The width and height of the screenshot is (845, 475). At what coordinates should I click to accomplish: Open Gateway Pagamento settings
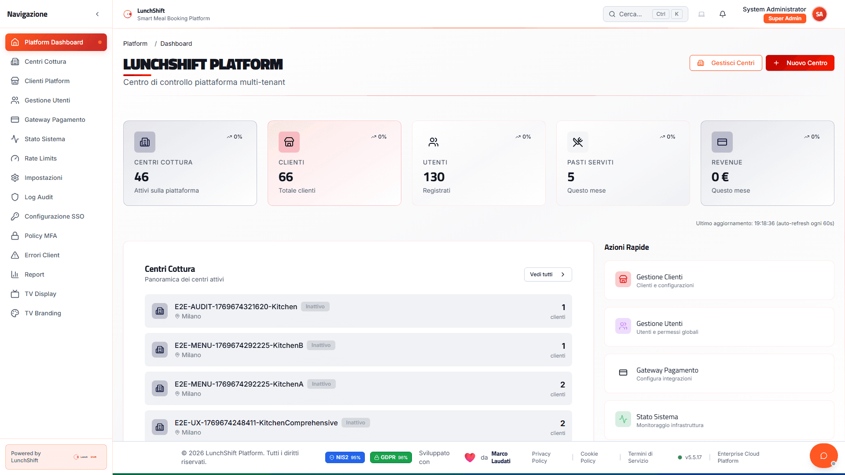coord(55,119)
